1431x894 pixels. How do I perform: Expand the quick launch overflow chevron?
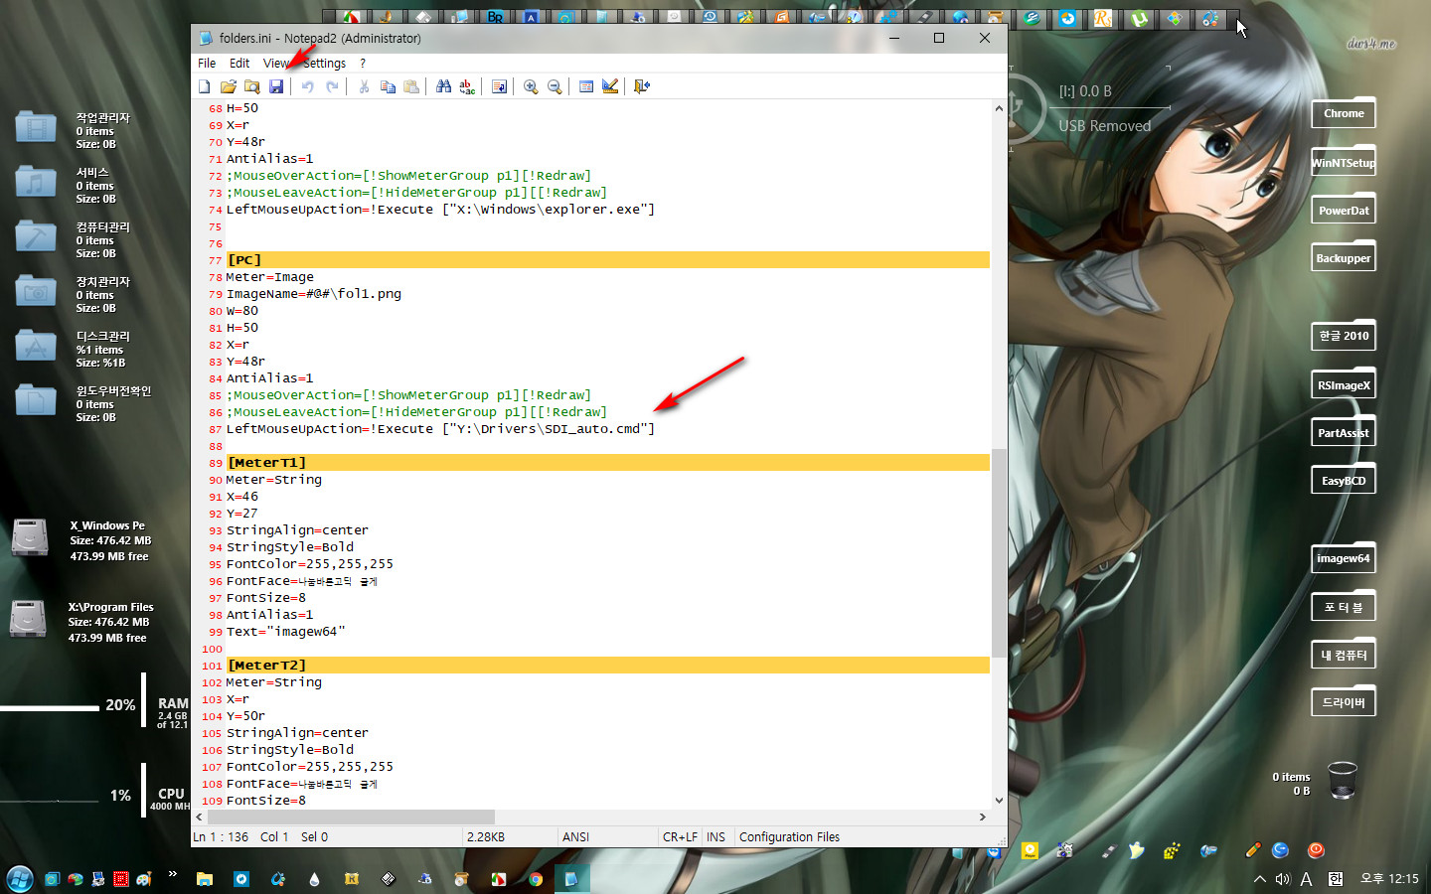[x=173, y=874]
